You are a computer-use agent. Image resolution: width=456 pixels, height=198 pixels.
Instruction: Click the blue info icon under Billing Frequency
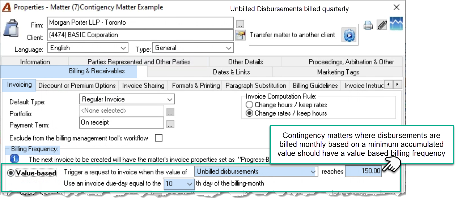click(15, 158)
